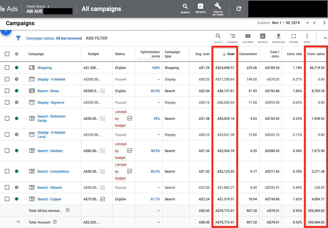
Task: Sort by the Cost column header
Action: tap(229, 54)
